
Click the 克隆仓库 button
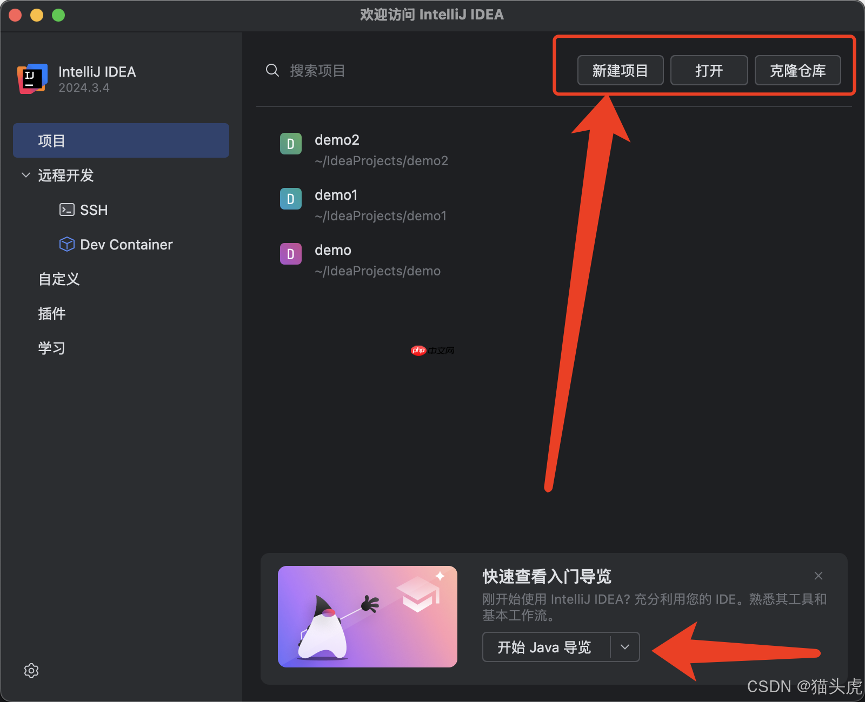coord(798,70)
